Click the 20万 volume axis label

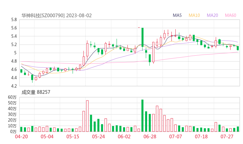[12, 120]
